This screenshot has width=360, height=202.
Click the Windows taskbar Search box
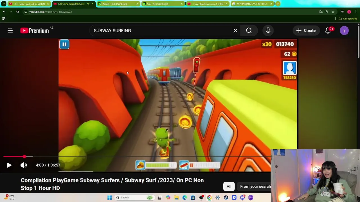(135, 198)
